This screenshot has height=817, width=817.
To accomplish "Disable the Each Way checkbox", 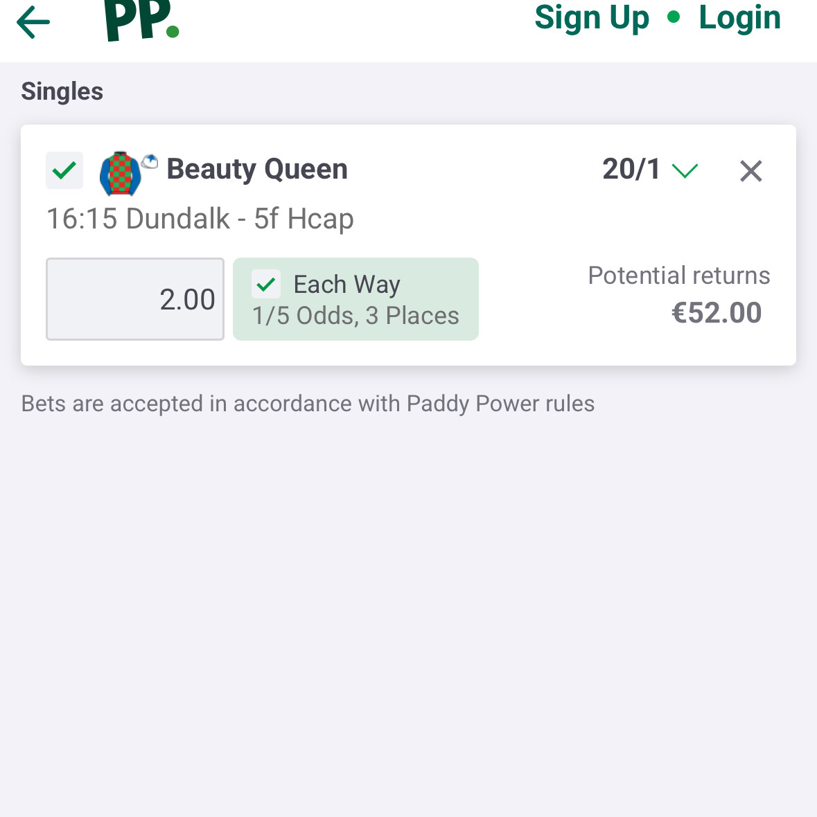I will pos(266,284).
